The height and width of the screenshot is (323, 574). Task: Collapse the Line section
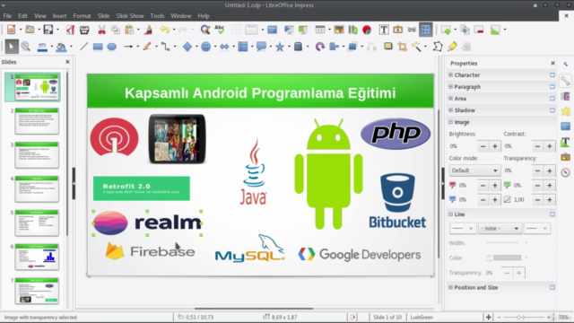point(450,214)
